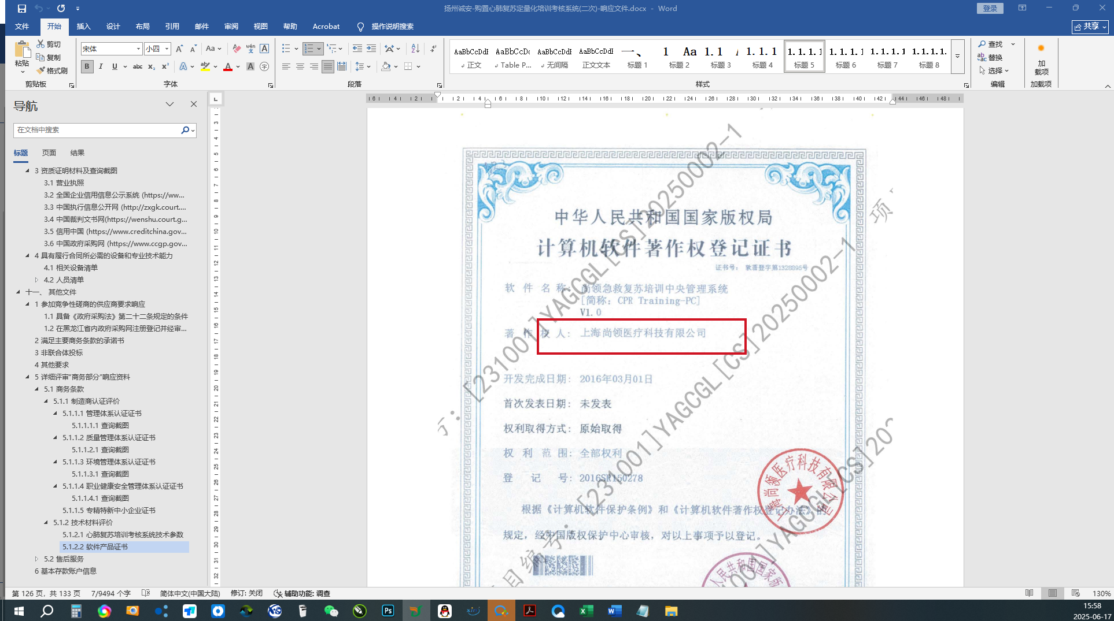Increase the paragraph indent
Viewport: 1114px width, 621px height.
[371, 49]
